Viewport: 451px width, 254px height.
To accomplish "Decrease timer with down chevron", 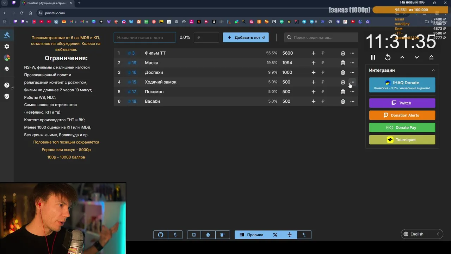I will (x=417, y=57).
